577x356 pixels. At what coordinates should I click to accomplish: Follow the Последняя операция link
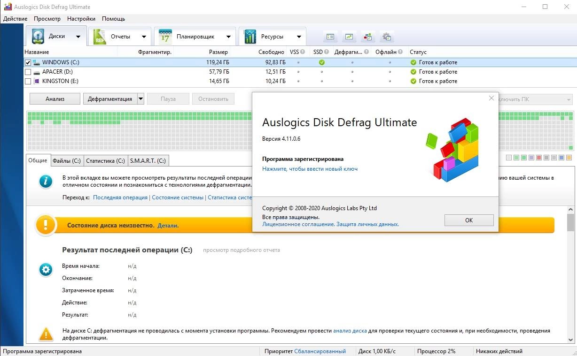(x=120, y=197)
